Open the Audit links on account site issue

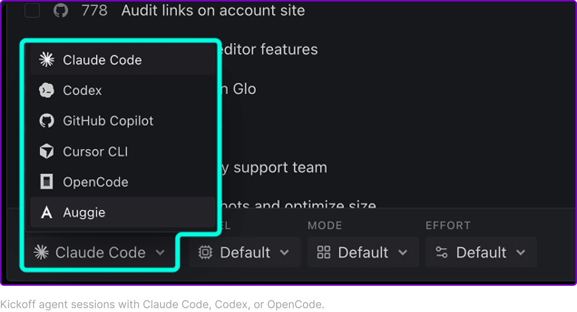click(x=213, y=10)
